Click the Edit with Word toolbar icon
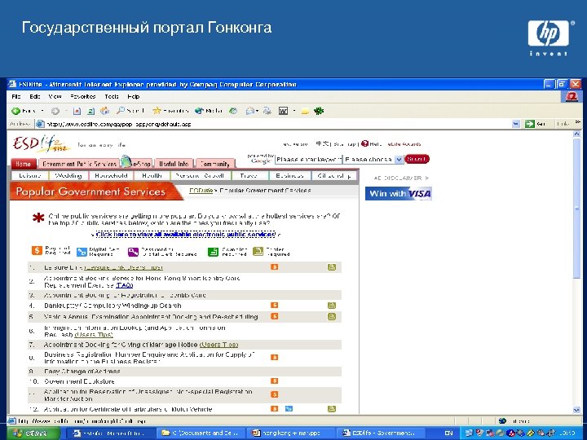This screenshot has width=587, height=440. pos(284,111)
